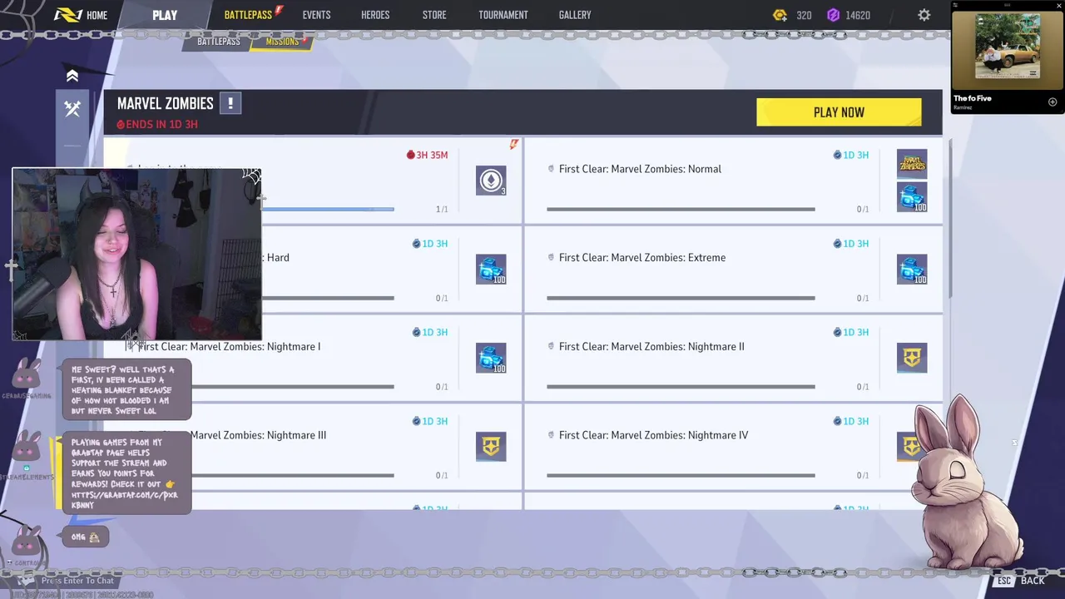Screen dimensions: 1065x599
Task: Open the HEROES tab
Action: pos(375,15)
